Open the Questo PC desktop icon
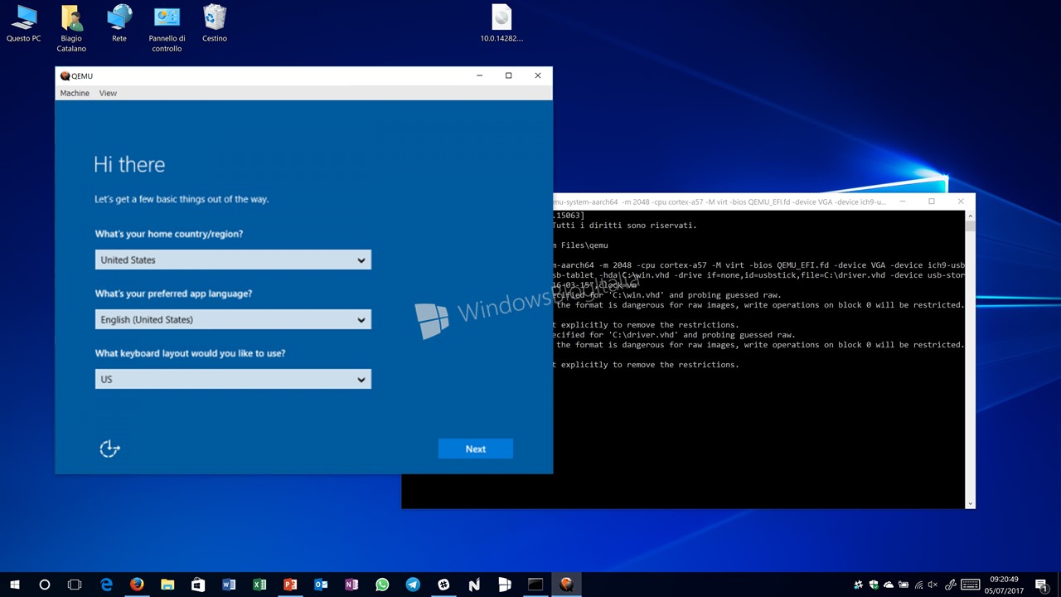Screen dimensions: 1061x597 tap(23, 24)
